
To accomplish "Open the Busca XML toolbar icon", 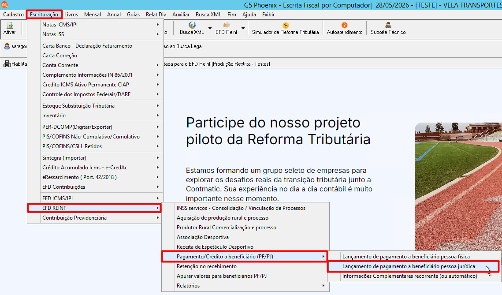I will 192,25.
